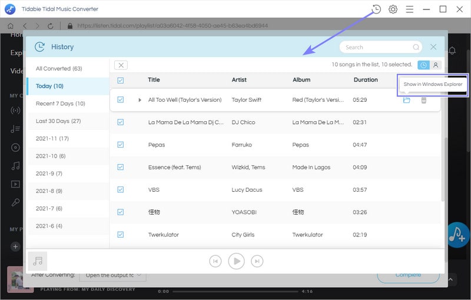Sort by the Artist column header
471x300 pixels.
pyautogui.click(x=239, y=80)
